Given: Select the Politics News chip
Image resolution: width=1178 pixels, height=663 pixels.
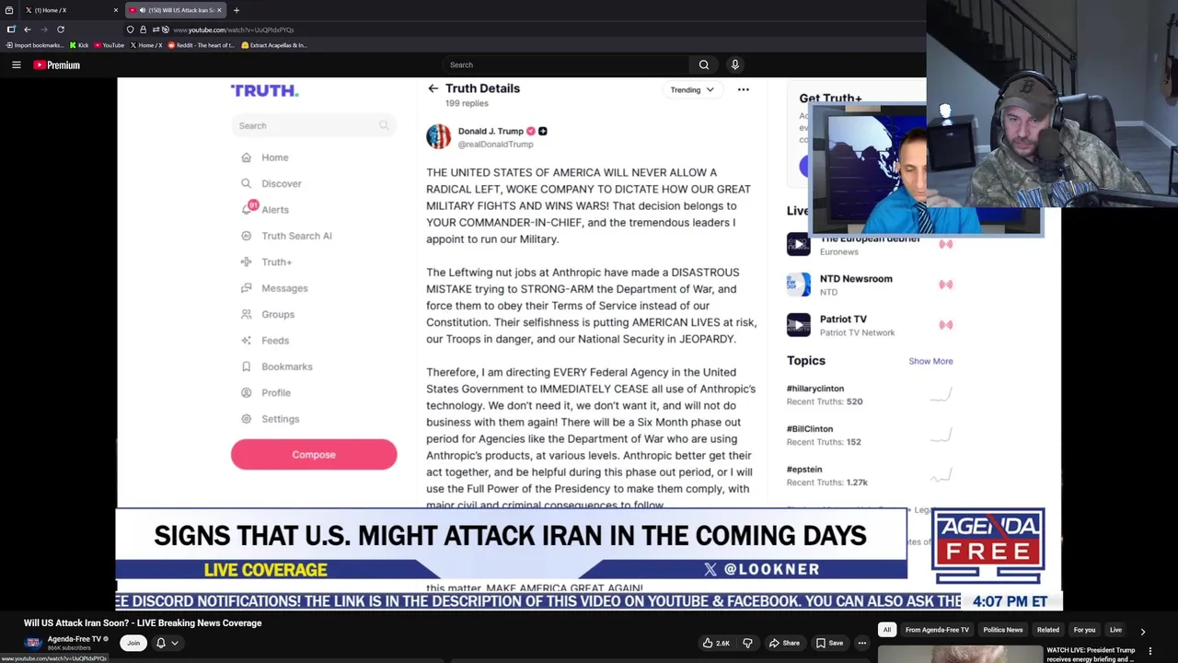Looking at the screenshot, I should pyautogui.click(x=1003, y=630).
